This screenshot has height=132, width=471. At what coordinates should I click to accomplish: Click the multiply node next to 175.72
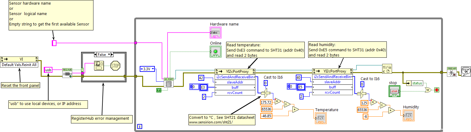pyautogui.click(x=278, y=102)
